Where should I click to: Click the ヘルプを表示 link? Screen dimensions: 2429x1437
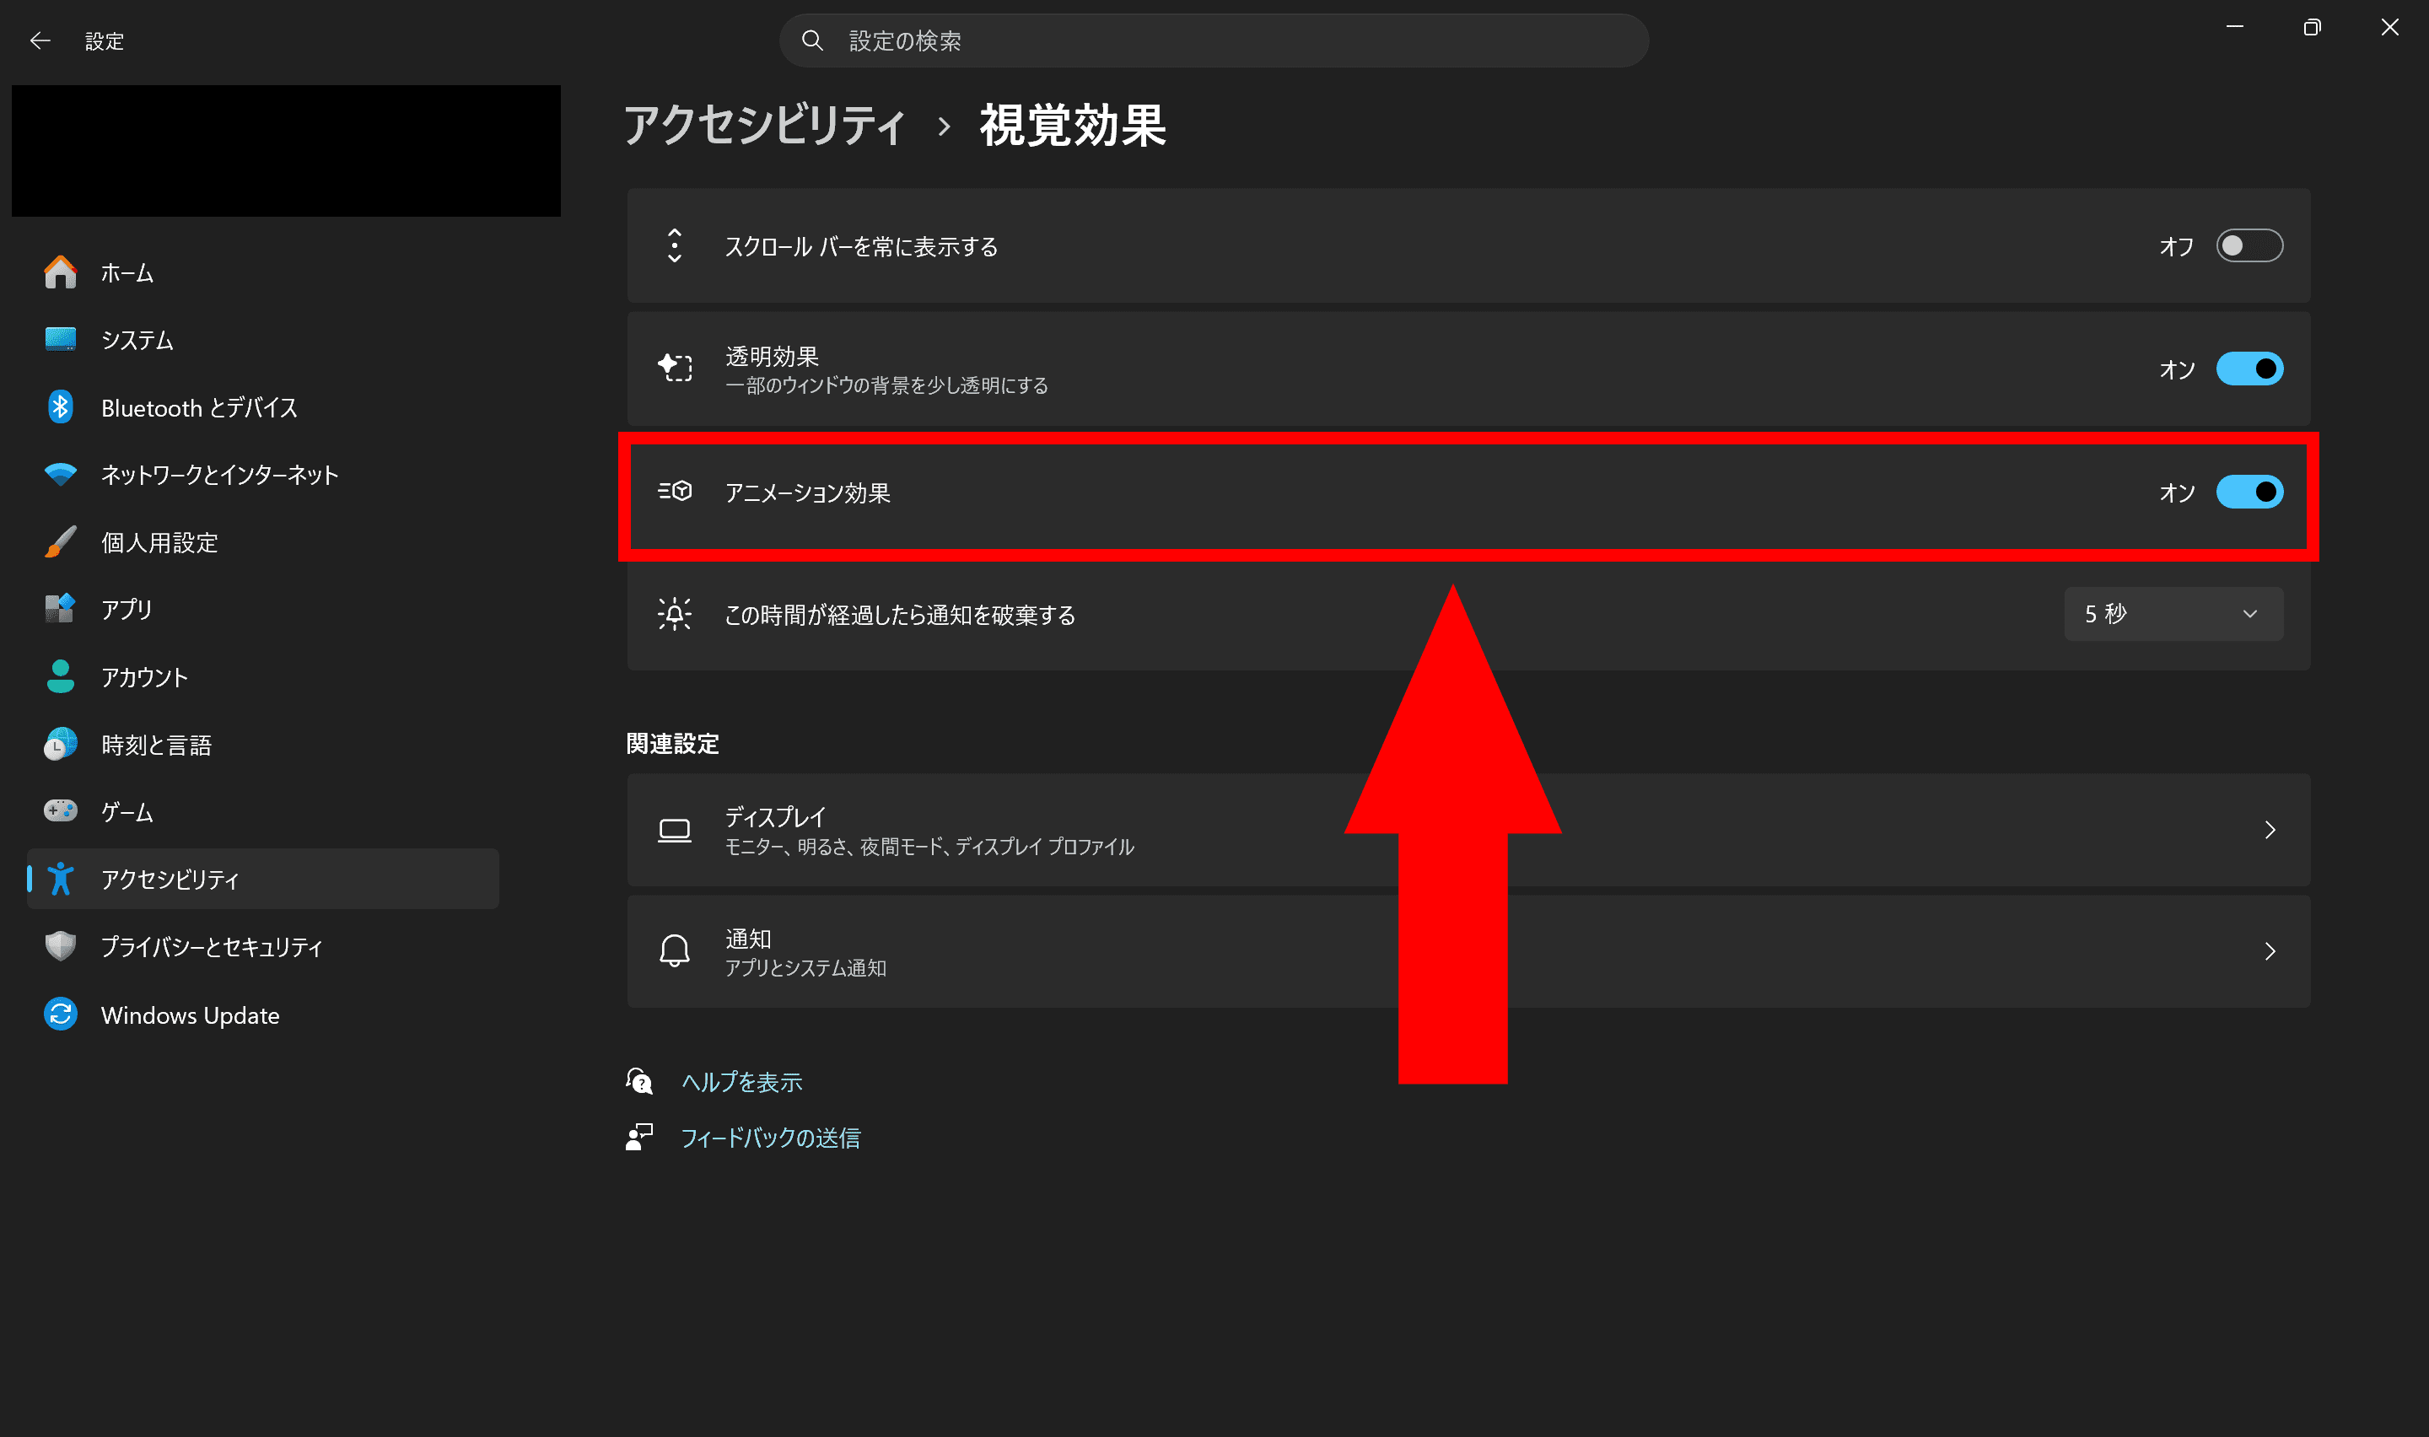[741, 1082]
